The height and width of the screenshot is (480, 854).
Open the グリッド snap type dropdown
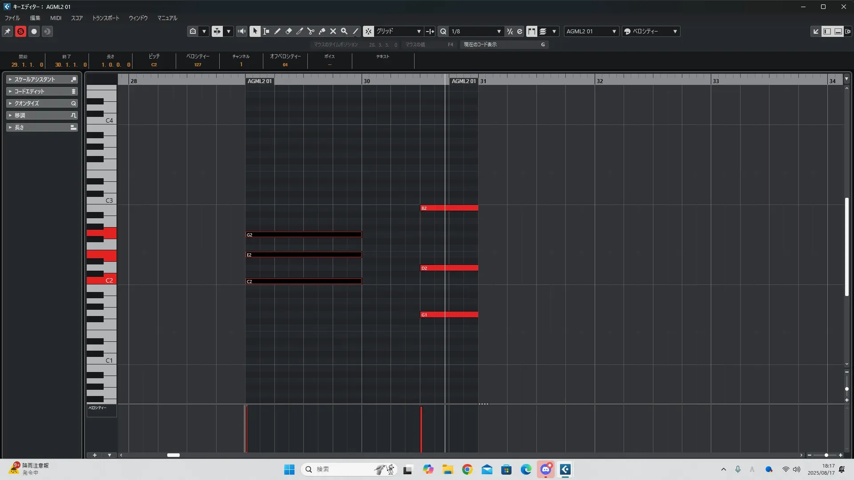pyautogui.click(x=399, y=32)
